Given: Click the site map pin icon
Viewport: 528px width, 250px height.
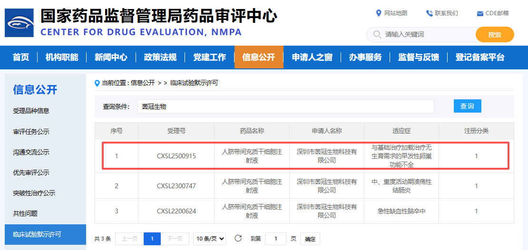Looking at the screenshot, I should [379, 13].
